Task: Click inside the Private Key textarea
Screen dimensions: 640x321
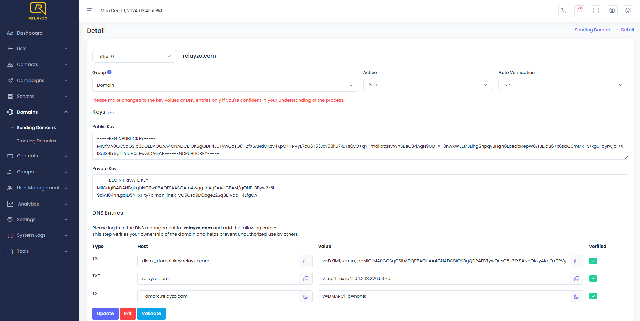Action: click(x=360, y=188)
